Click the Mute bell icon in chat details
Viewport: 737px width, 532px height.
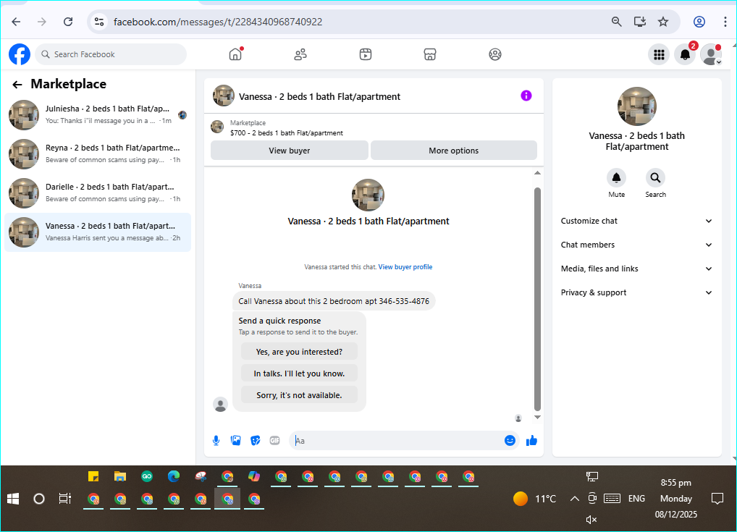pyautogui.click(x=616, y=177)
